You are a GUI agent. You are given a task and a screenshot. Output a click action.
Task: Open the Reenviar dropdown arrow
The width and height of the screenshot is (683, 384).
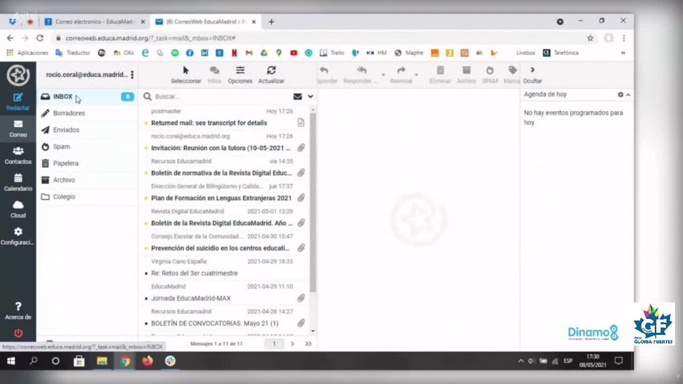tap(416, 75)
